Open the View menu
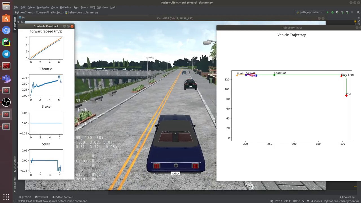 31,7
